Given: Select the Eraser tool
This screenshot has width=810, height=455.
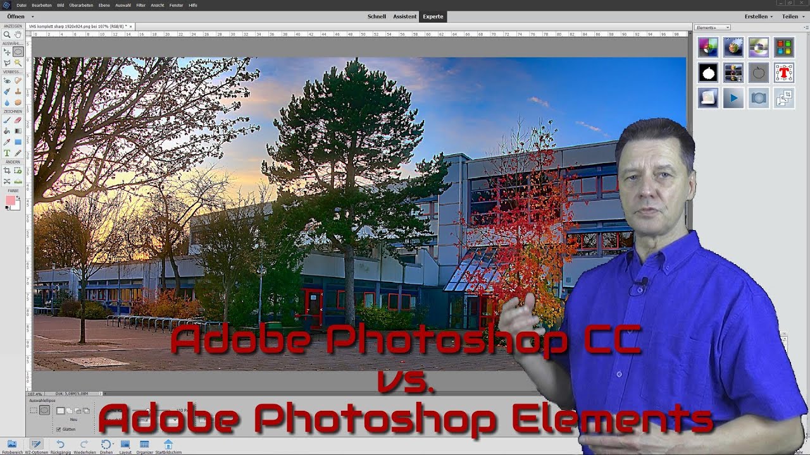Looking at the screenshot, I should pos(18,120).
